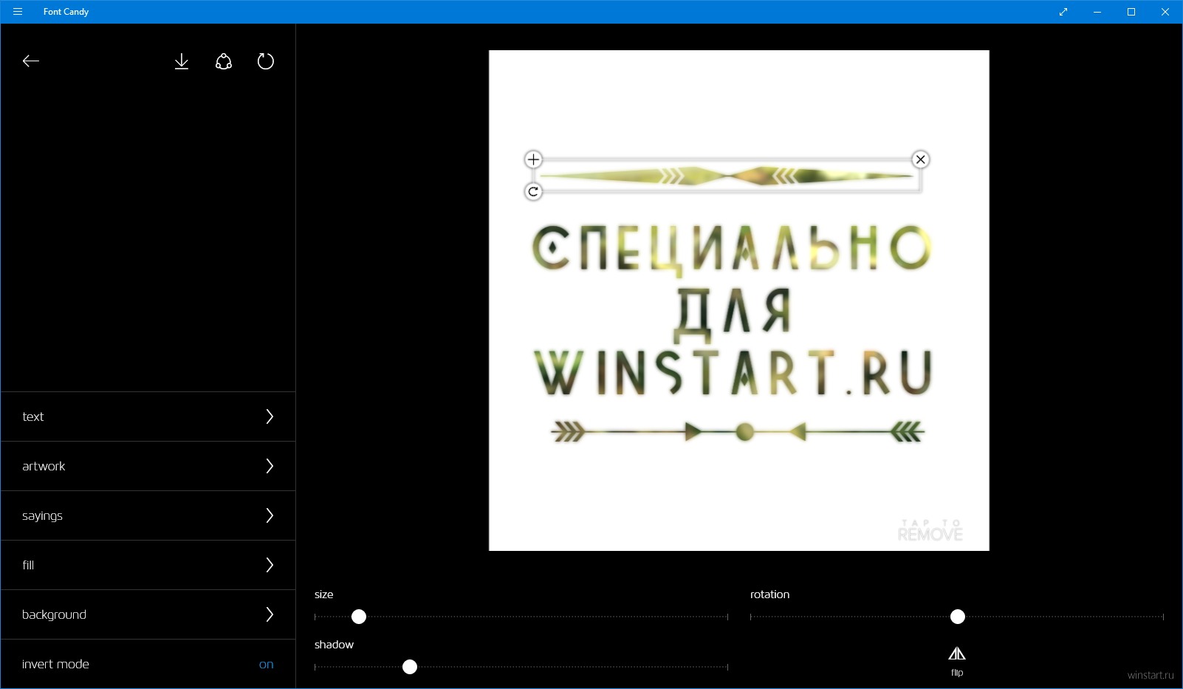Click the invert mode label
1183x689 pixels.
click(55, 664)
